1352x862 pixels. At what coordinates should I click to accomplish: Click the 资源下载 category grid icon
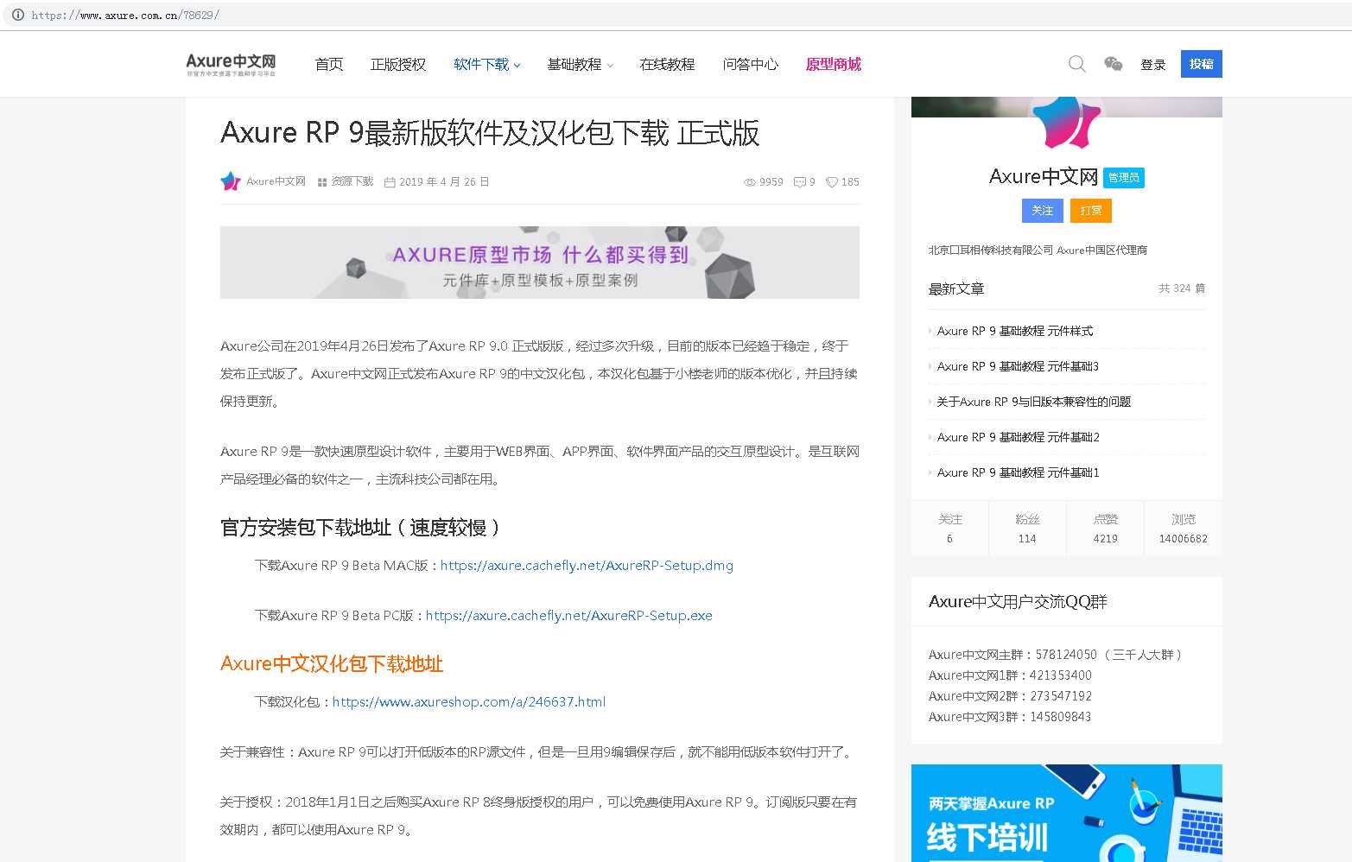coord(322,182)
